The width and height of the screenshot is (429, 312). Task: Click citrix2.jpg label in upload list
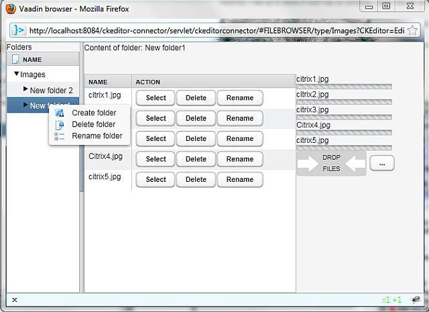click(312, 95)
